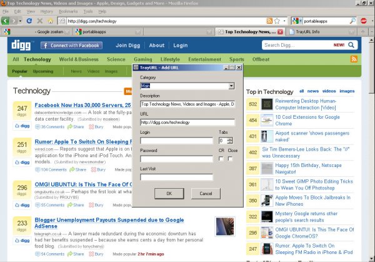Screen dimensions: 375x262
Task: Click the digg thumb button under 296 diggs
Action: coord(22,205)
